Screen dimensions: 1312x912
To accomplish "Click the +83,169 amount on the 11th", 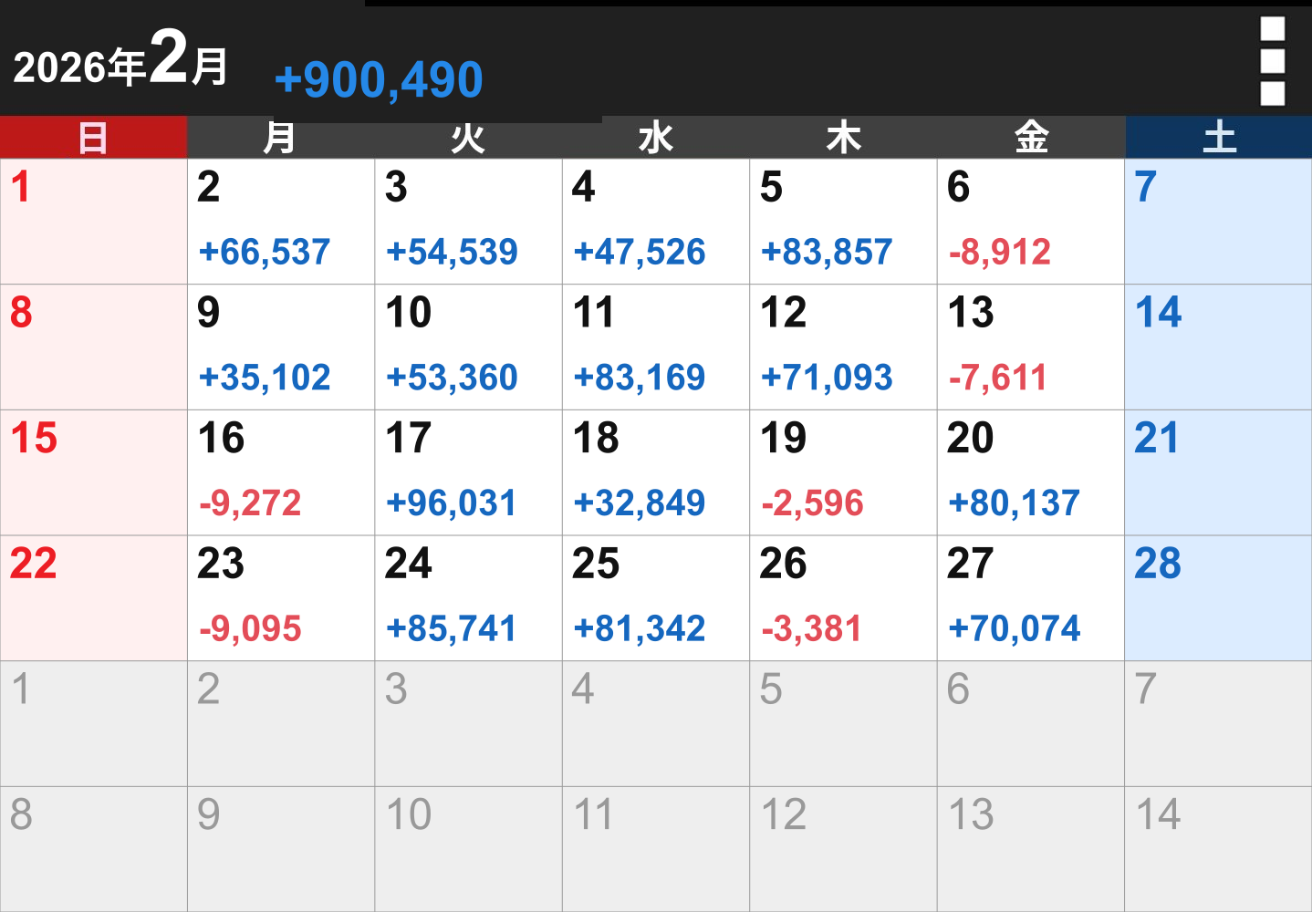I will (640, 378).
